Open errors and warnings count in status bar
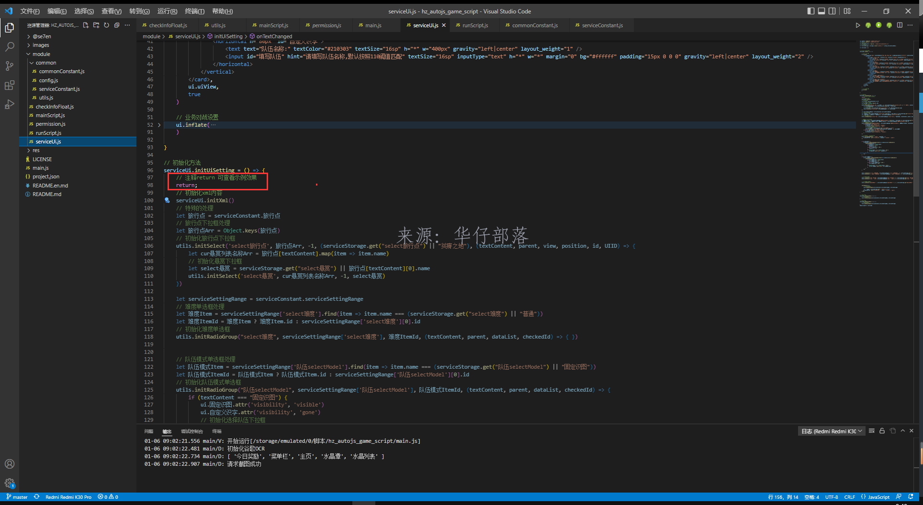923x505 pixels. pos(108,497)
